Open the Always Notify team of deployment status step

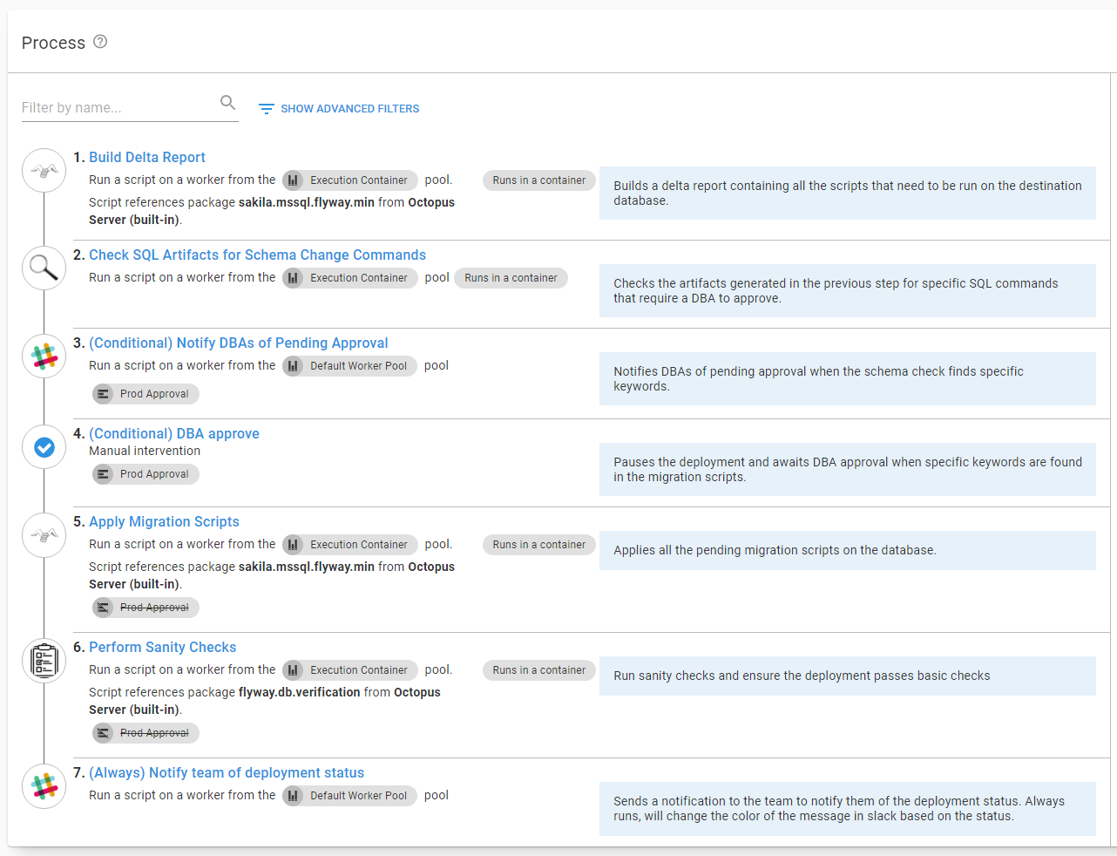[x=226, y=772]
